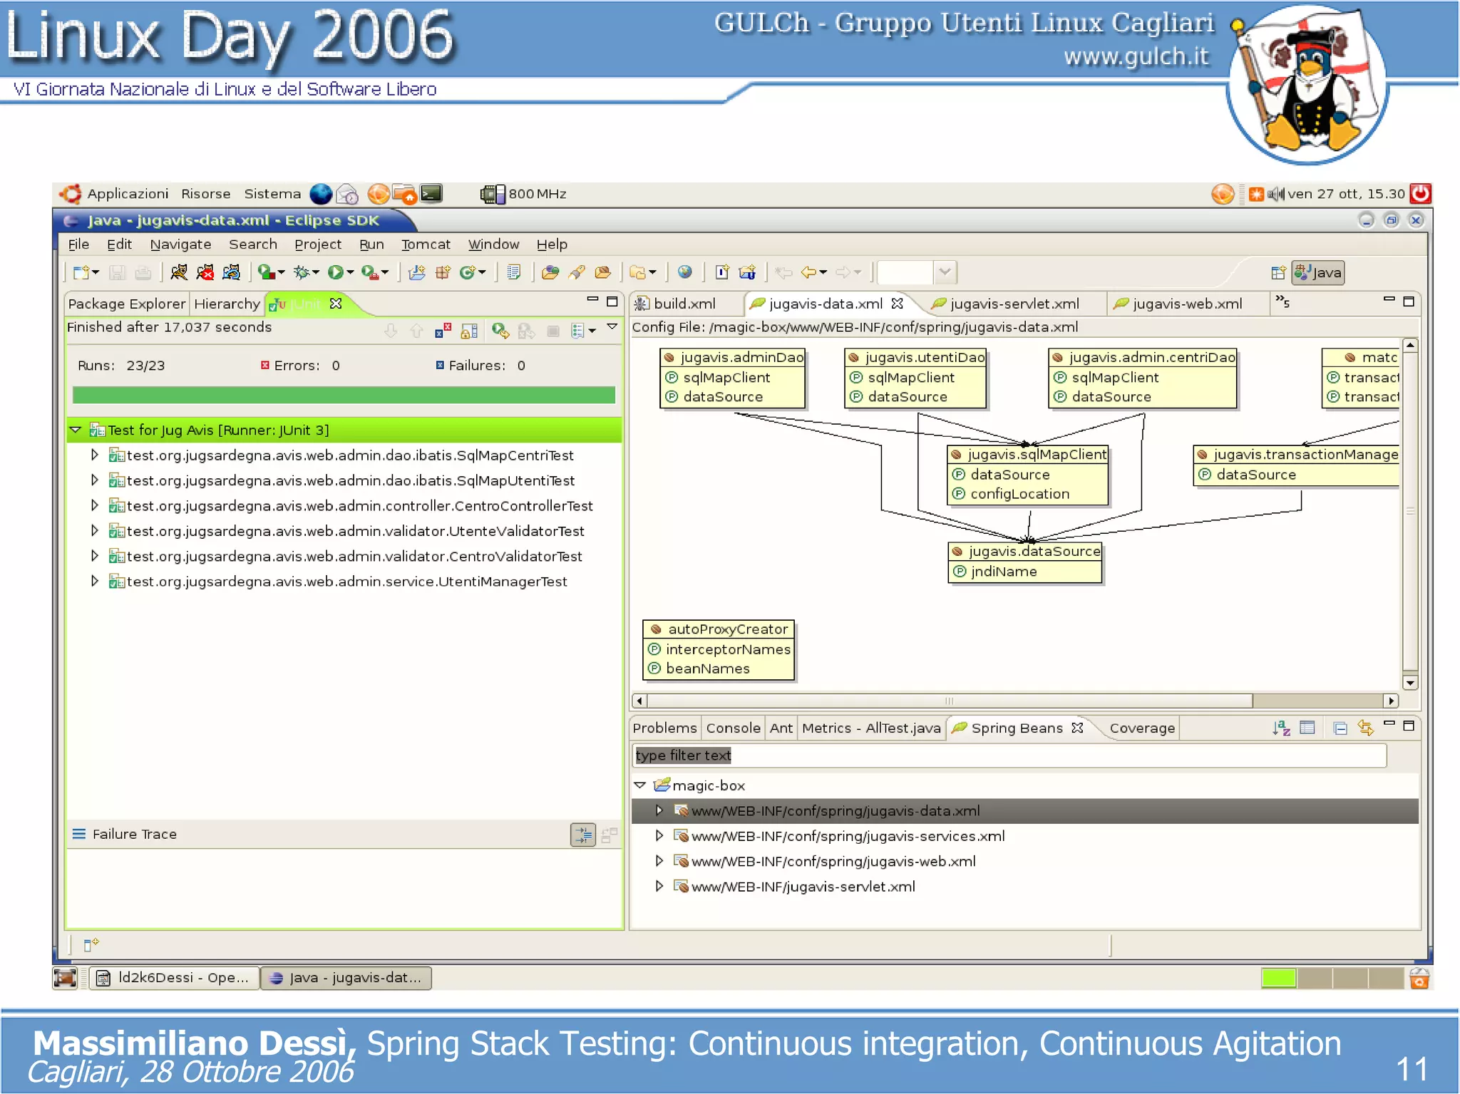This screenshot has width=1460, height=1094.
Task: Click the graph vertical scrollbar down arrow
Action: click(x=1409, y=683)
